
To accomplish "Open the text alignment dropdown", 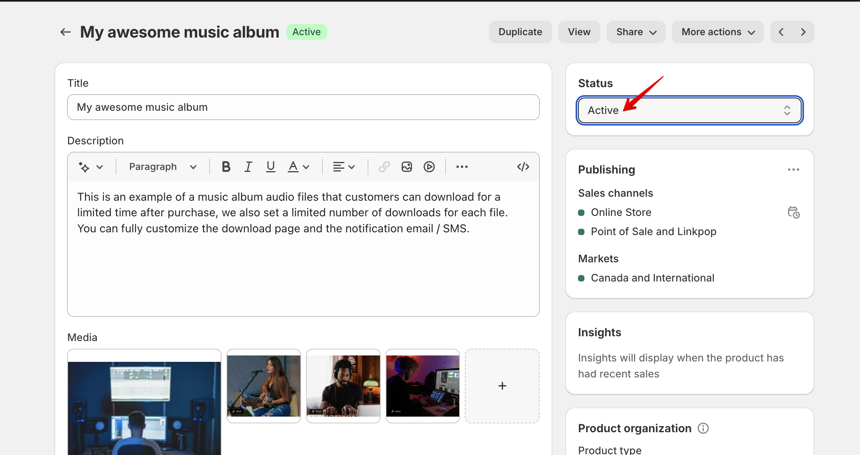I will [343, 167].
